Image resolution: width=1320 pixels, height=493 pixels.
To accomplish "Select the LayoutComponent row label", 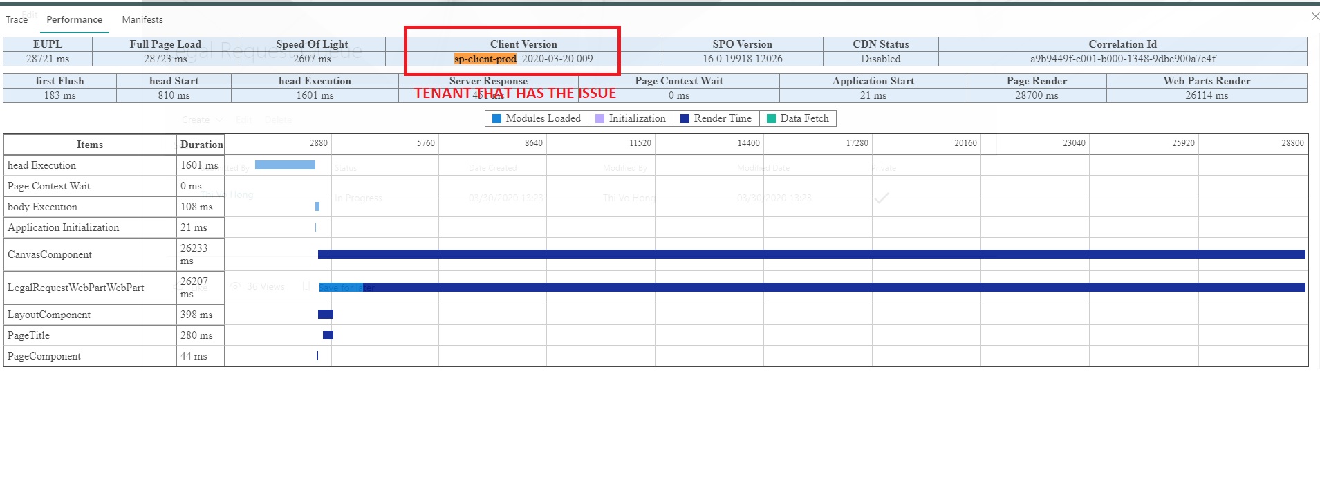I will coord(49,315).
